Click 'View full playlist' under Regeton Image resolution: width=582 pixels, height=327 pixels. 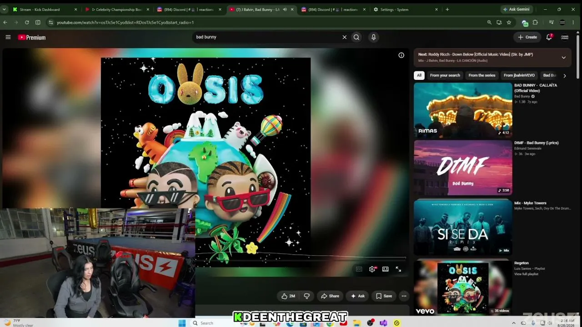pyautogui.click(x=527, y=274)
